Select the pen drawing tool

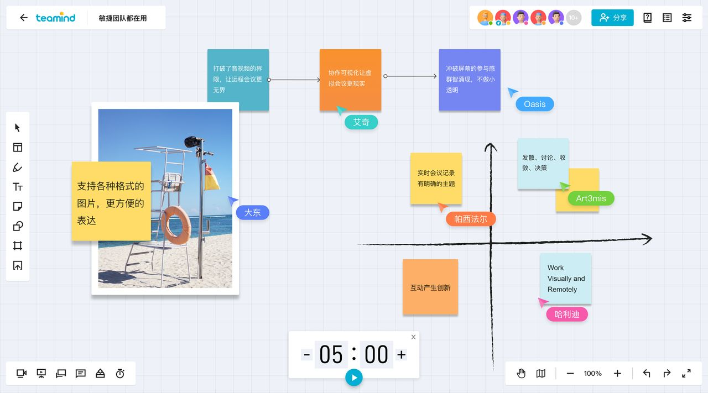pyautogui.click(x=18, y=167)
